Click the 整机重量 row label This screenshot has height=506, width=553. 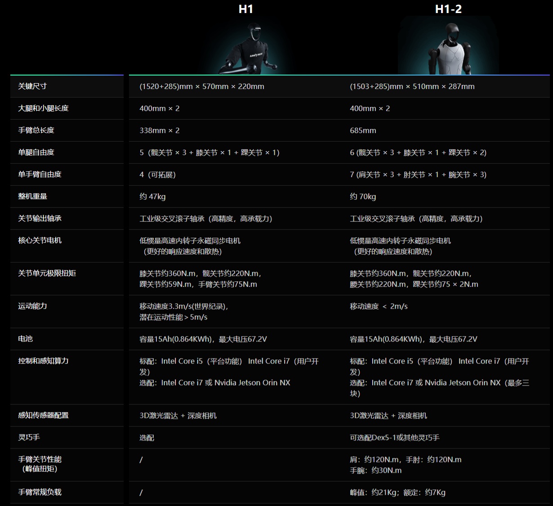(32, 196)
